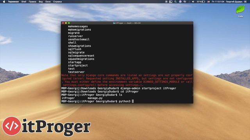
Task: Click the 'sqlmigrate' command line
Action: point(76,52)
